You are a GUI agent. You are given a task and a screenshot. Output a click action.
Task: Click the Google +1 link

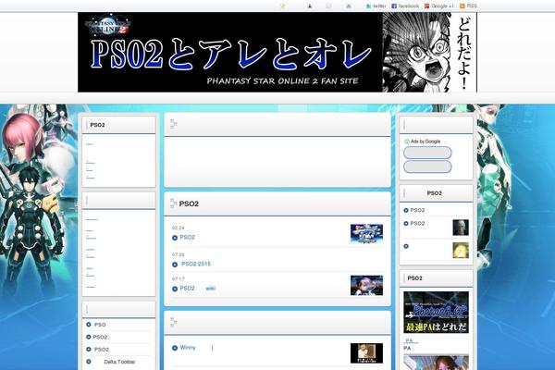[438, 6]
